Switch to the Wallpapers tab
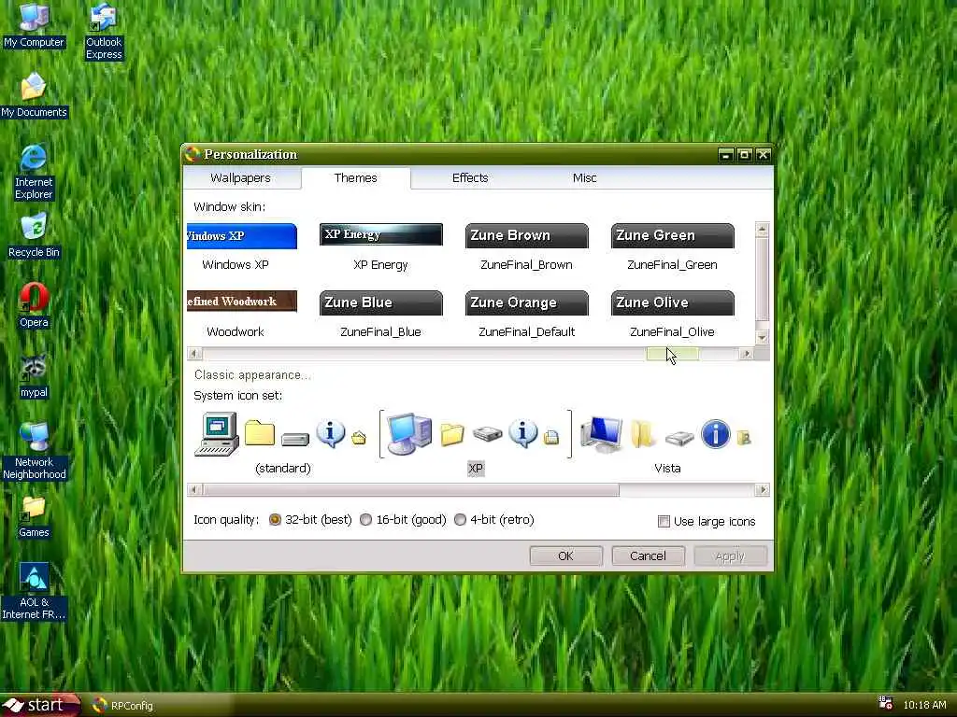This screenshot has width=957, height=717. (x=240, y=178)
